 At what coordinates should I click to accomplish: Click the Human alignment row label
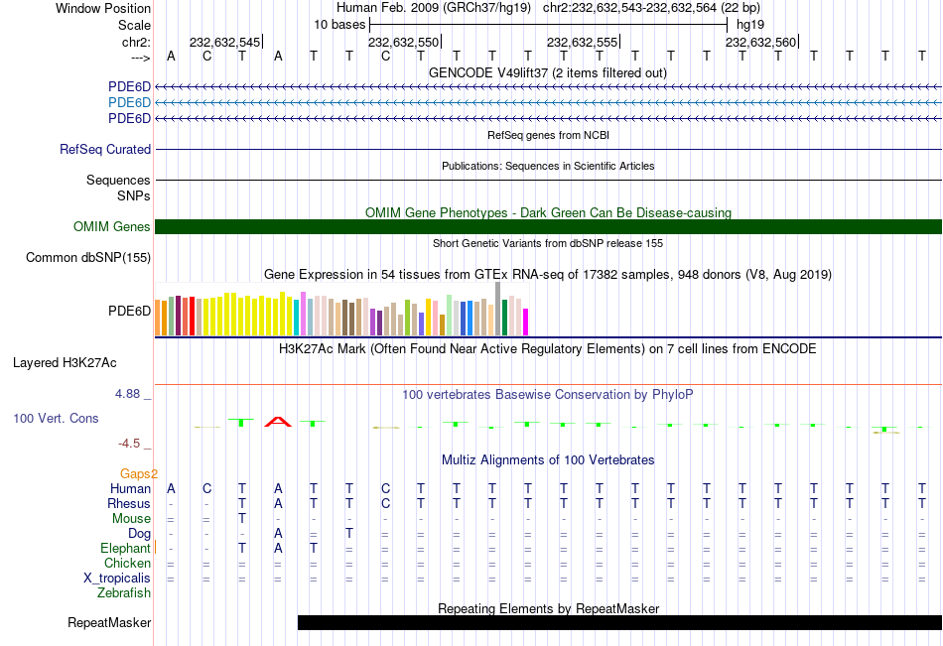coord(130,489)
